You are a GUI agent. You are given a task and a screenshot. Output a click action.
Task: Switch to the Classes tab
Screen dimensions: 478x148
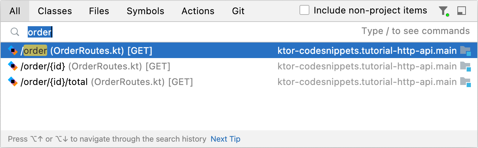(x=55, y=11)
